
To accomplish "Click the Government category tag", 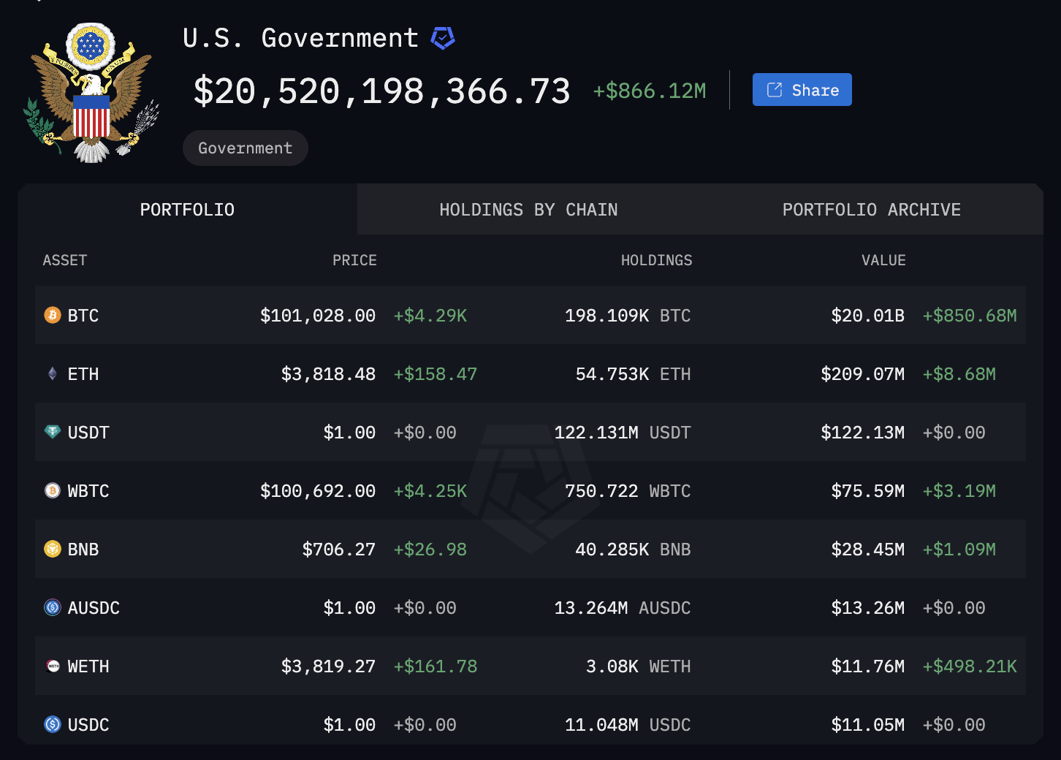I will click(x=245, y=148).
